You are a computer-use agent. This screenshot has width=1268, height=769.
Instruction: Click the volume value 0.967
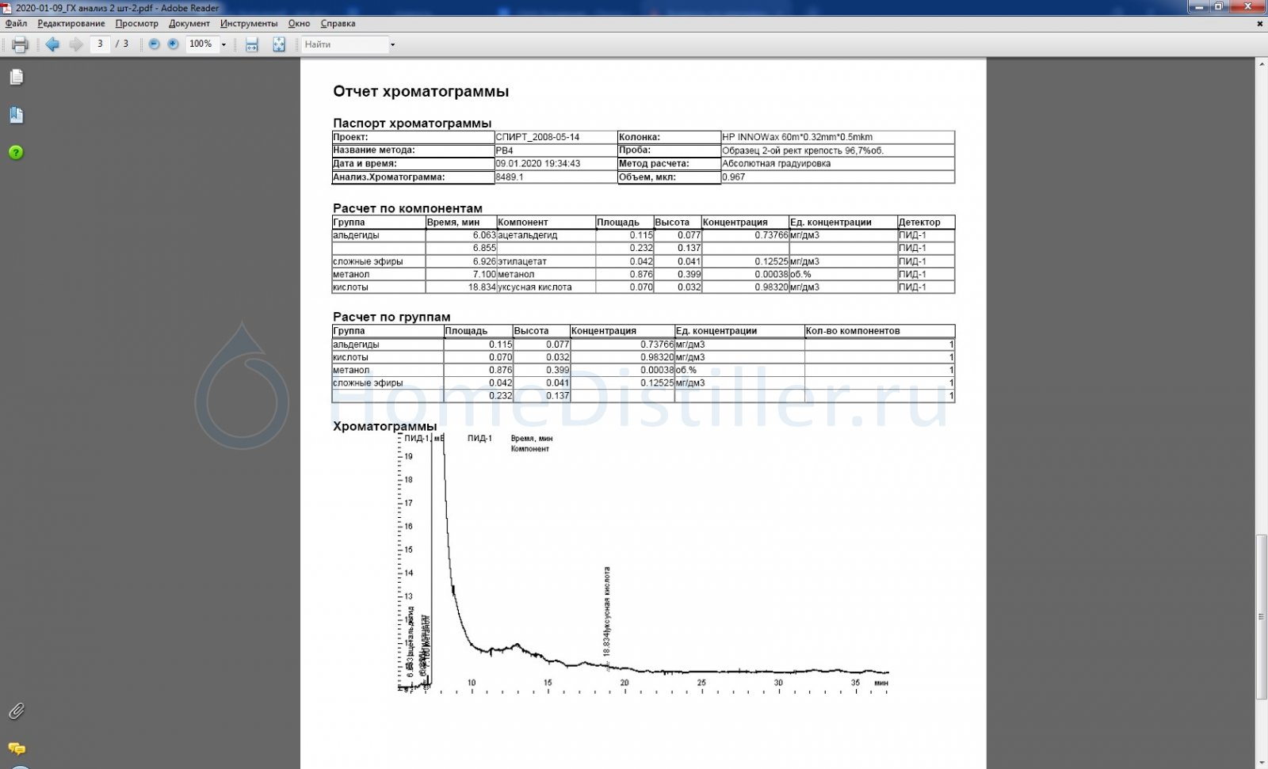click(734, 177)
